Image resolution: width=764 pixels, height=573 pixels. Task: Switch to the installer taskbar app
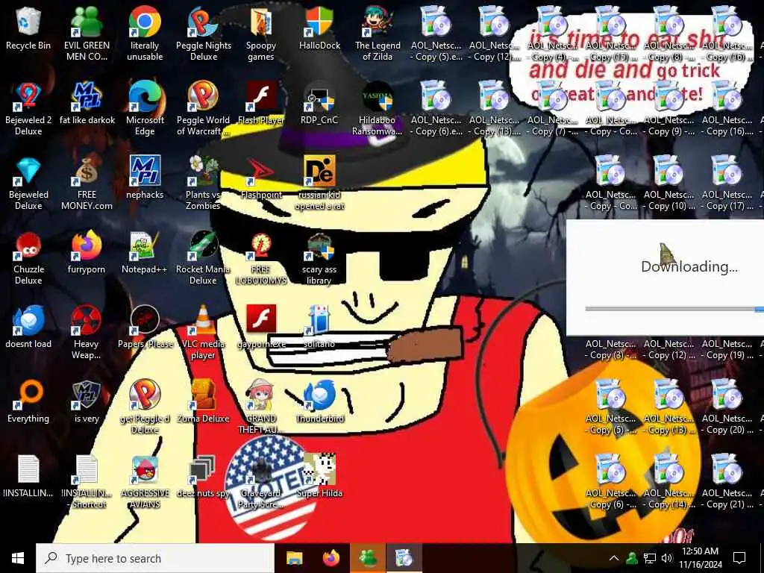click(404, 558)
